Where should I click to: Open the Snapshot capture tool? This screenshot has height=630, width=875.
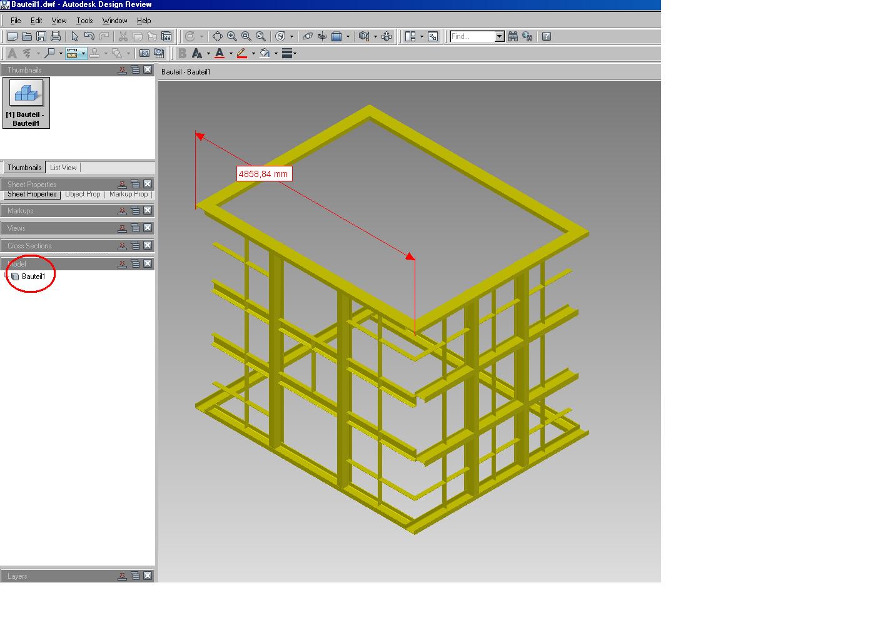pyautogui.click(x=145, y=53)
